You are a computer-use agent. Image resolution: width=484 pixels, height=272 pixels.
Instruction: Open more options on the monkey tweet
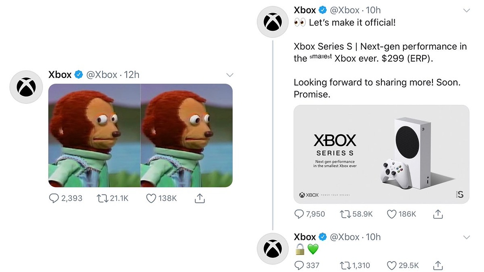[x=230, y=75]
